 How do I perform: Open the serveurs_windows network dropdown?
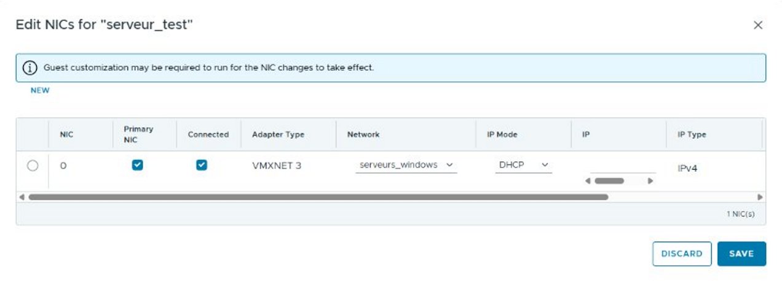coord(406,165)
